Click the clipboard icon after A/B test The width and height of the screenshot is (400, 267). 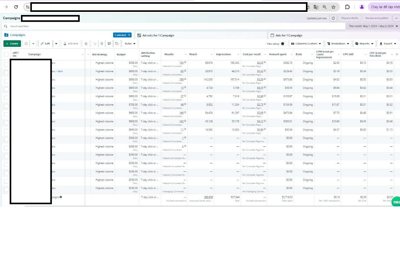point(86,44)
